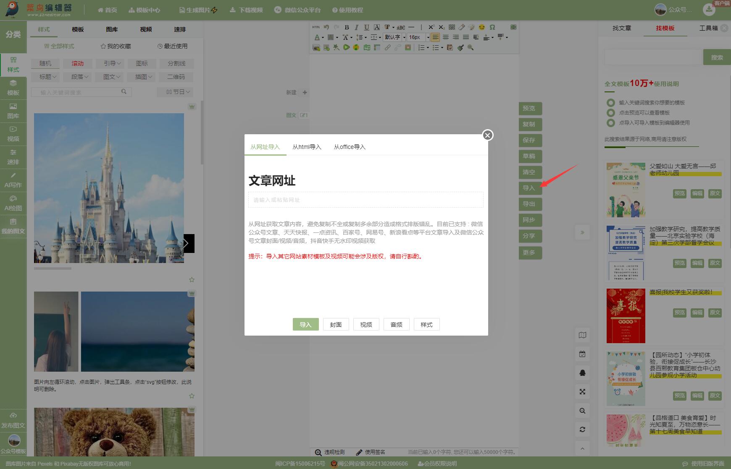The height and width of the screenshot is (469, 731).
Task: Align text to the right
Action: point(456,37)
